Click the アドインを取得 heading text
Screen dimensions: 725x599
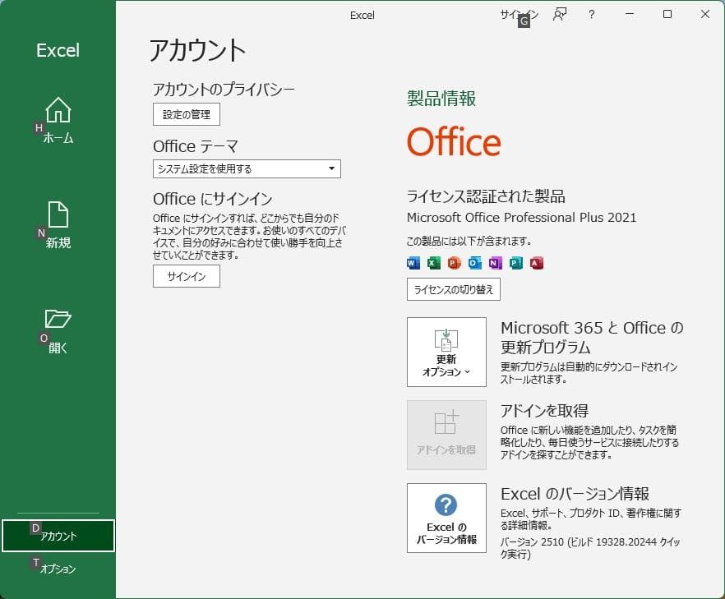(x=544, y=411)
